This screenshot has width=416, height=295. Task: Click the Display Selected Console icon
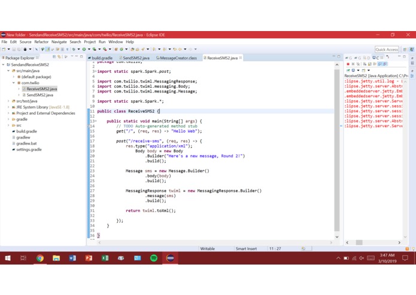[353, 70]
